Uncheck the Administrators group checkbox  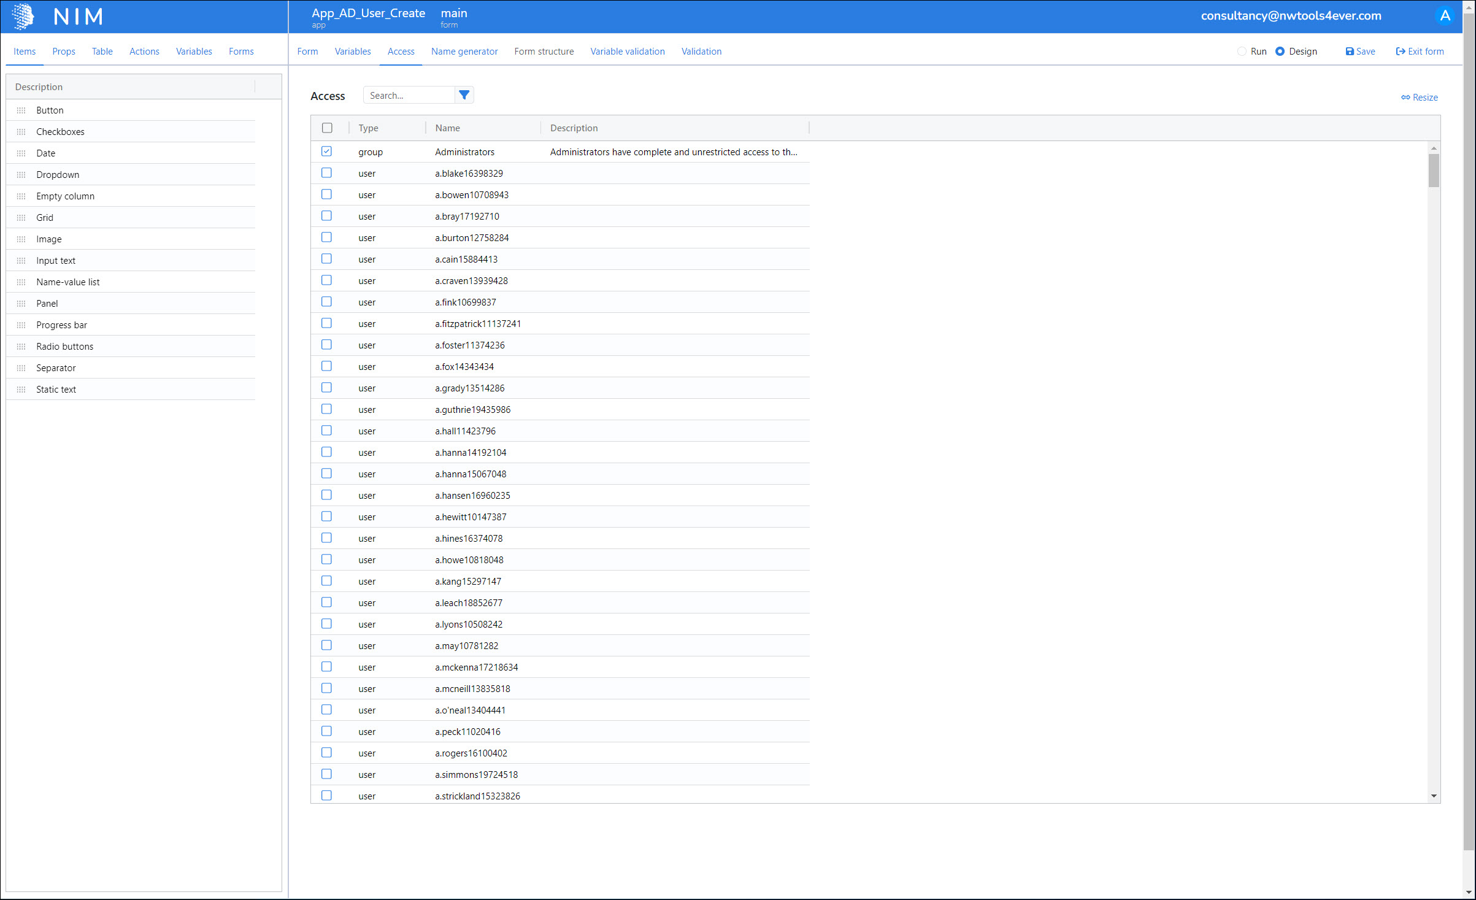(326, 152)
